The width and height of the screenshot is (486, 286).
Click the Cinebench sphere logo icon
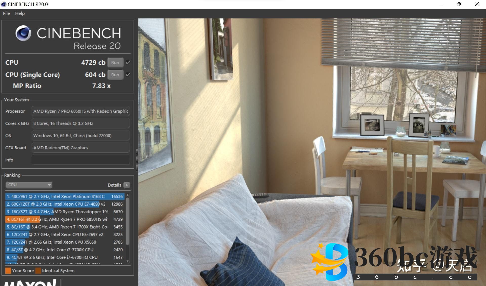point(23,33)
